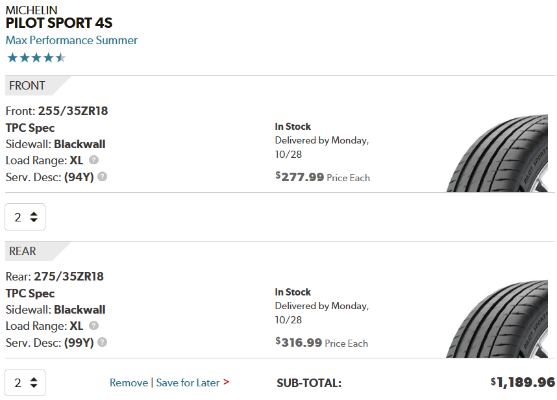Click the $277.99 front price
Viewport: 557px width, 400px height.
[300, 177]
